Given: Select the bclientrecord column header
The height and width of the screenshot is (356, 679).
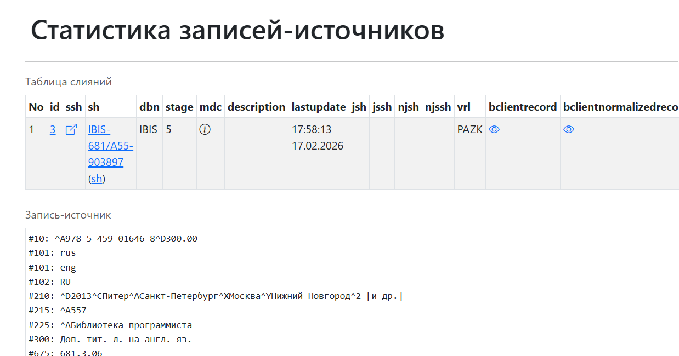Looking at the screenshot, I should click(522, 107).
